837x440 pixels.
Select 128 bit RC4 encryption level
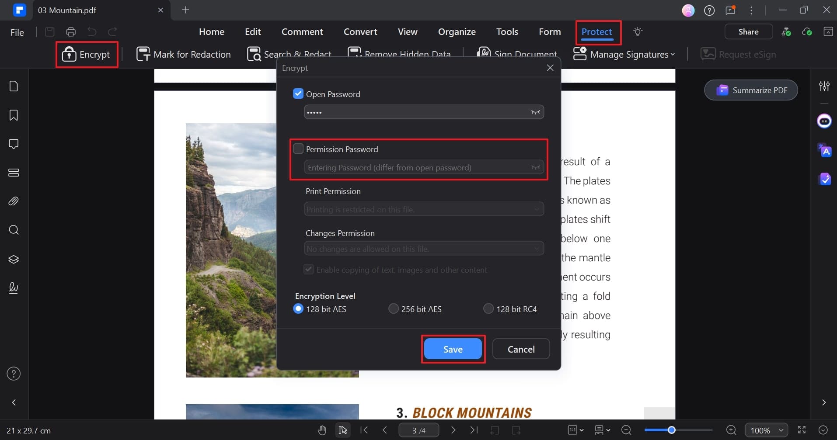tap(488, 308)
